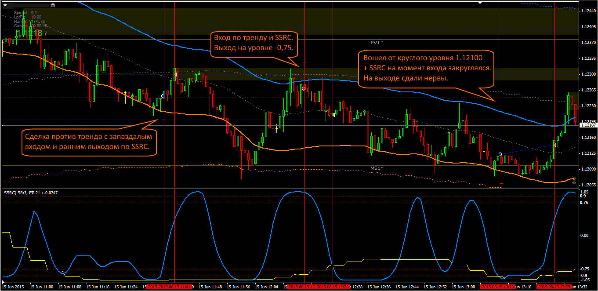
Task: Click the -0.75 SSRC level label
Action: [x=585, y=269]
